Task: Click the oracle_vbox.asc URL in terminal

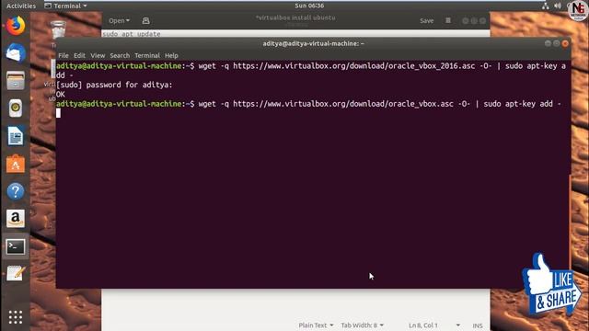Action: tap(343, 104)
